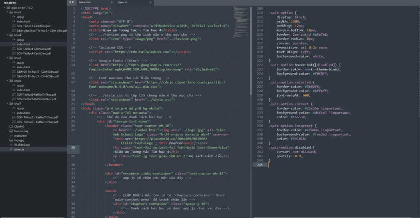The width and height of the screenshot is (420, 218).
Task: Click PDF icon beside SGV-Tinhoc3-CanhDieu.pdf
Action: click(x=14, y=26)
